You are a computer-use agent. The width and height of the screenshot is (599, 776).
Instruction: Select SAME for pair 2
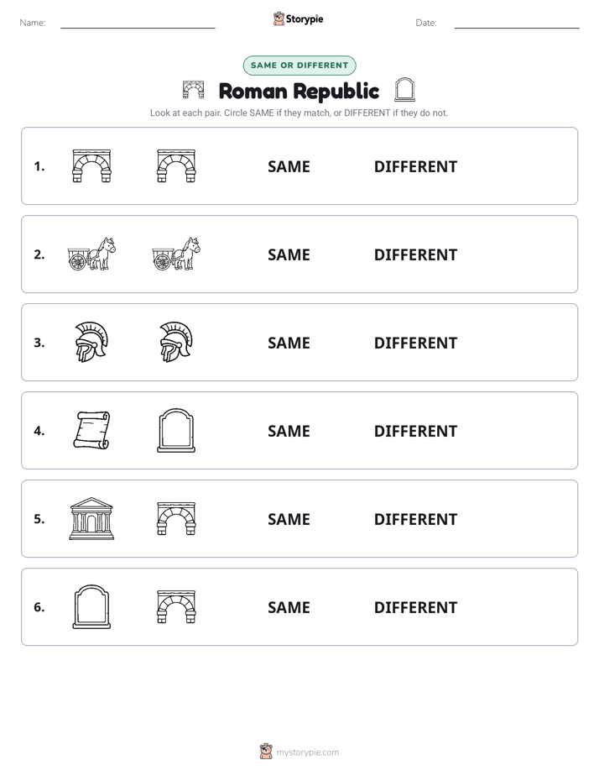pos(289,254)
